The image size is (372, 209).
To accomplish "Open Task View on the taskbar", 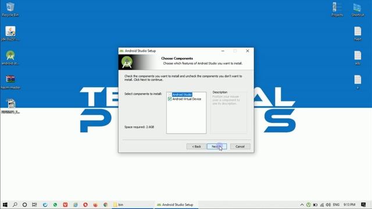I will pos(35,204).
